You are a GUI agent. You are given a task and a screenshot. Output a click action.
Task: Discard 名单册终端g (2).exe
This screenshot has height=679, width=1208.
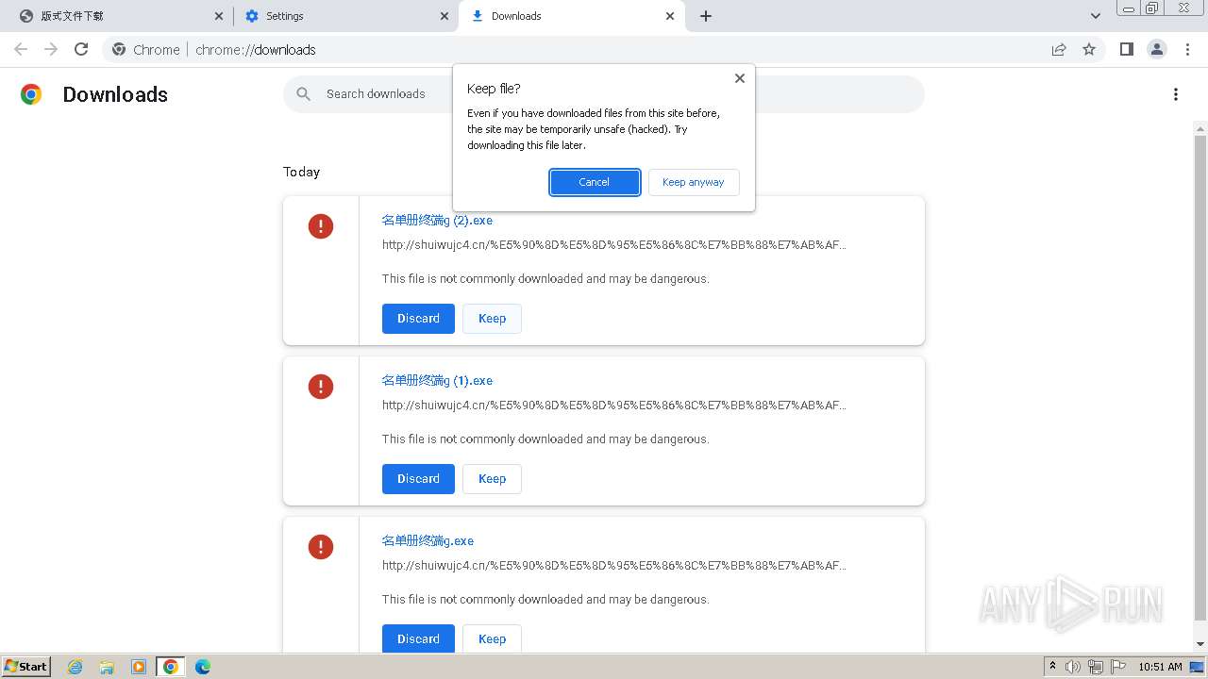pyautogui.click(x=418, y=319)
